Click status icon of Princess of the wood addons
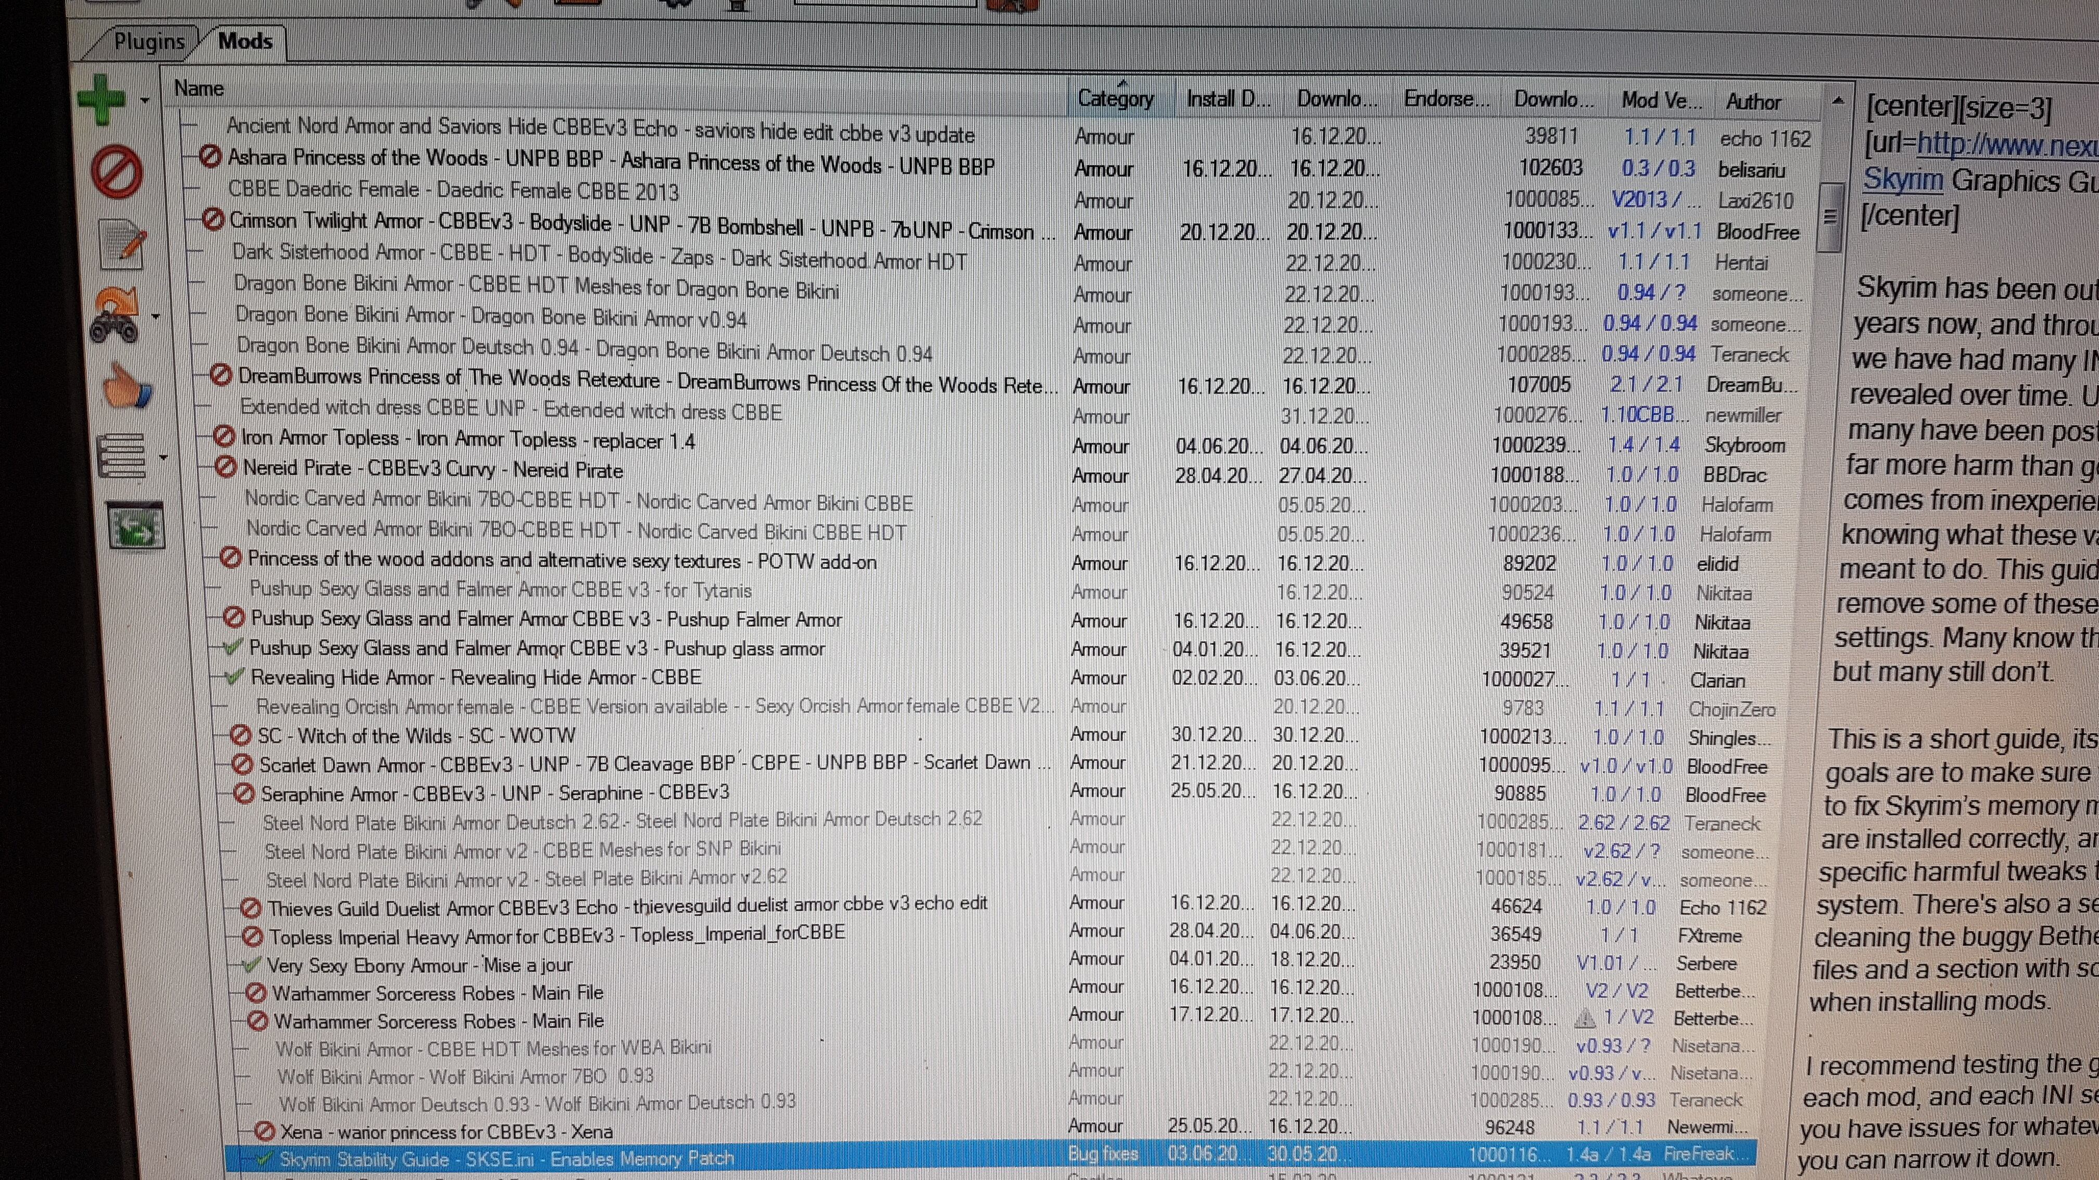This screenshot has height=1180, width=2099. point(232,559)
